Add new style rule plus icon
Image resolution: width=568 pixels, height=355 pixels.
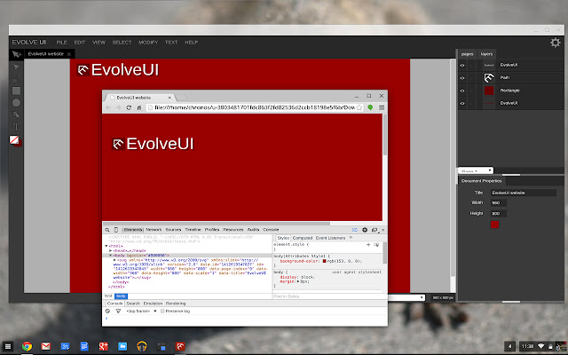coord(368,245)
